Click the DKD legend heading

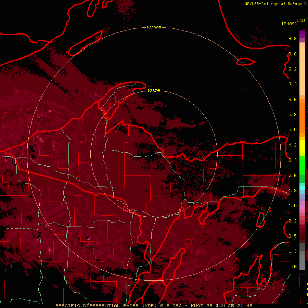click(300, 21)
